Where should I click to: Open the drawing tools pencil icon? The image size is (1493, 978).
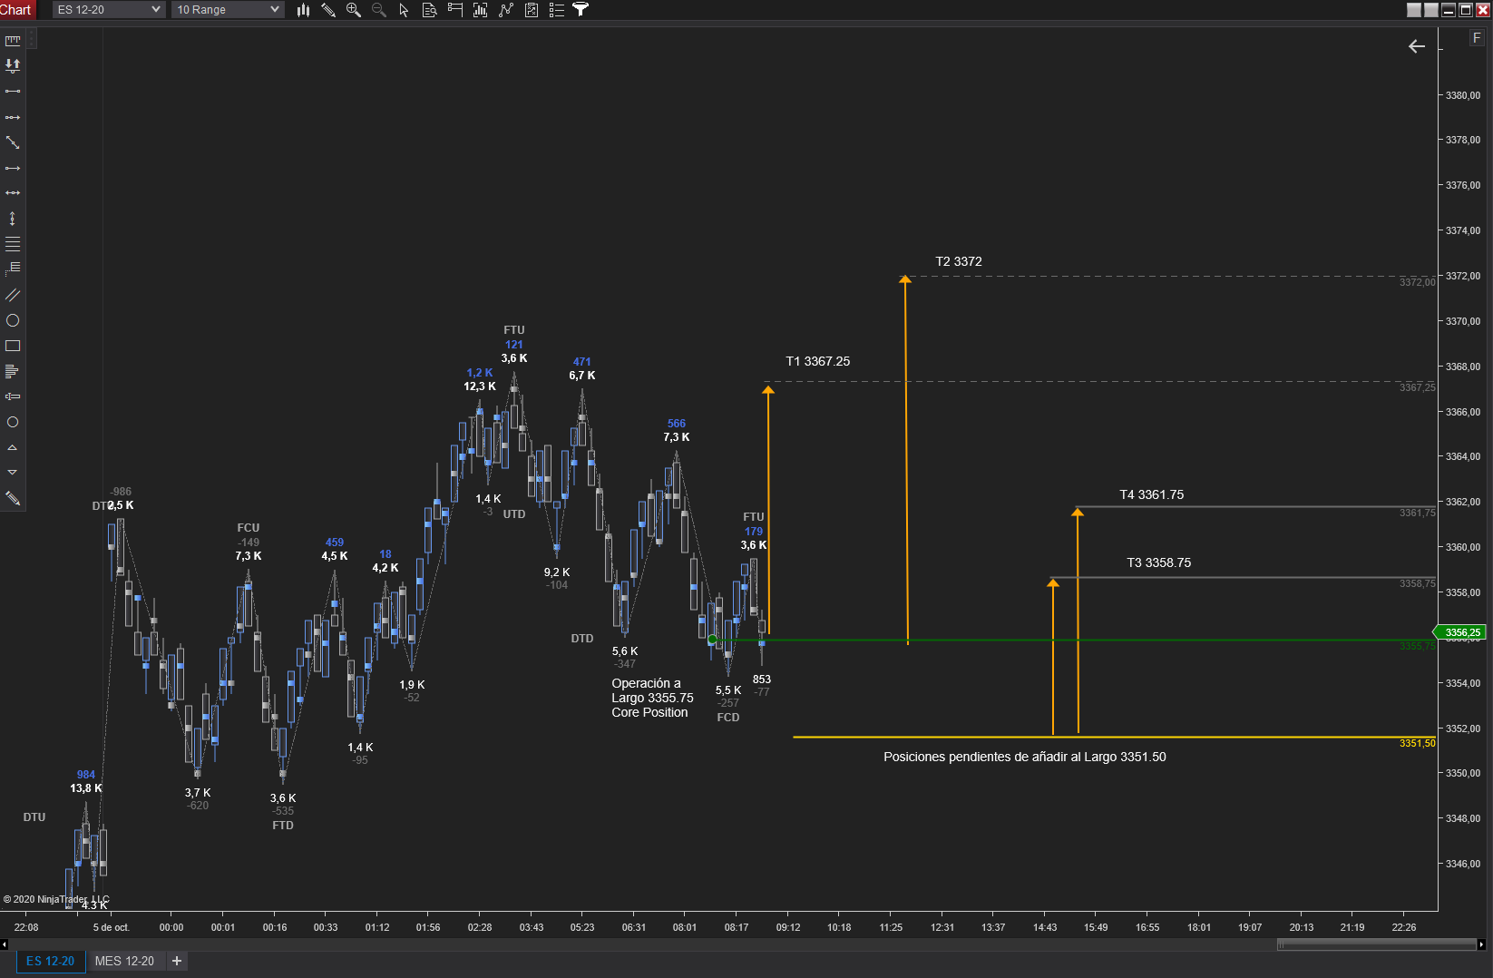328,10
